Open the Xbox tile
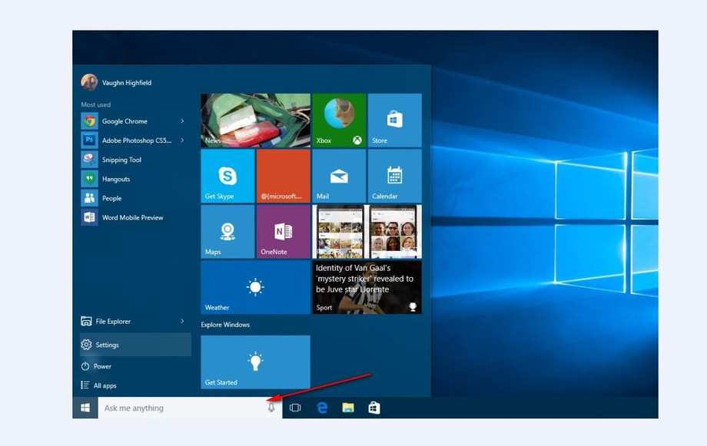This screenshot has height=446, width=707. click(x=339, y=121)
